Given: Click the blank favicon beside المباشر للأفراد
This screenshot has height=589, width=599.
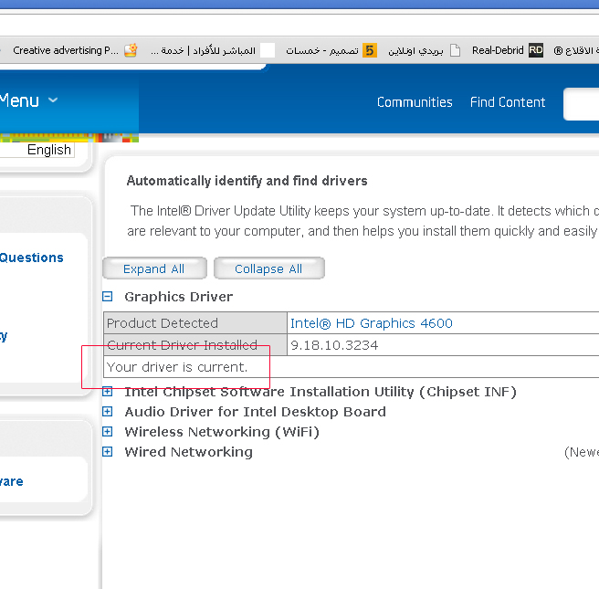Looking at the screenshot, I should (x=268, y=50).
